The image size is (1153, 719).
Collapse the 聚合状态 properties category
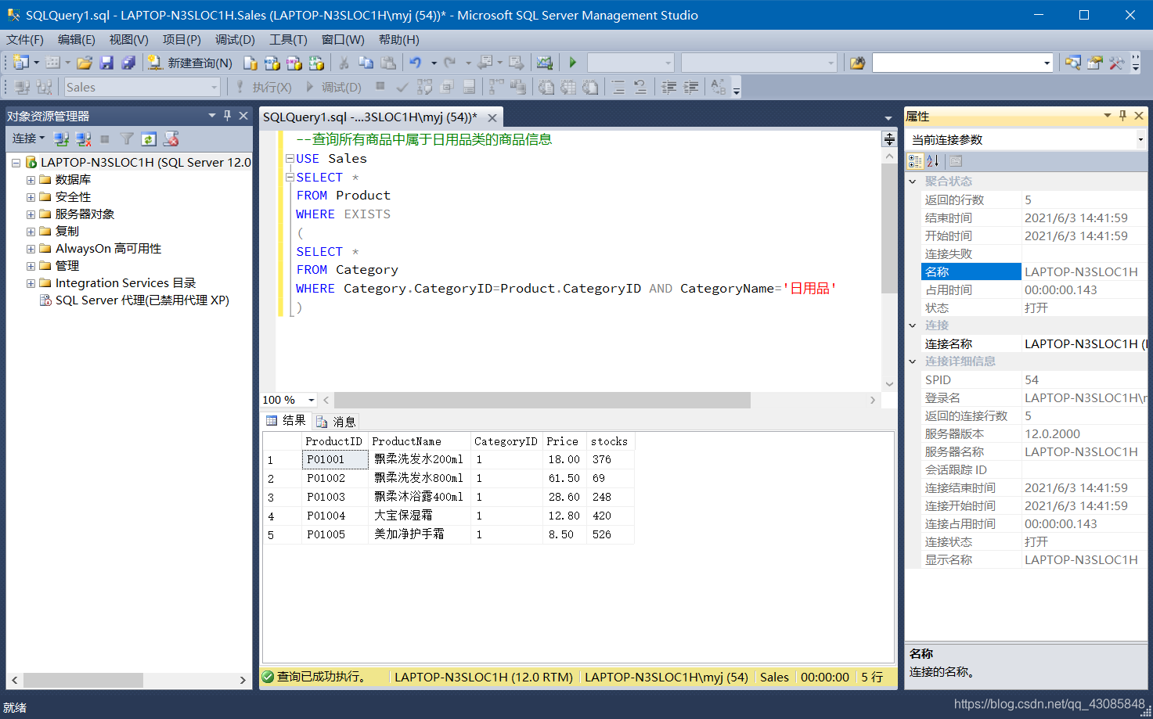point(913,182)
